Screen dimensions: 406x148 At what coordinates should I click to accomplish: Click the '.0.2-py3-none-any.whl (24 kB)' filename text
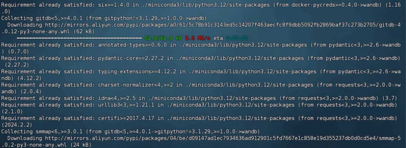pos(46,145)
